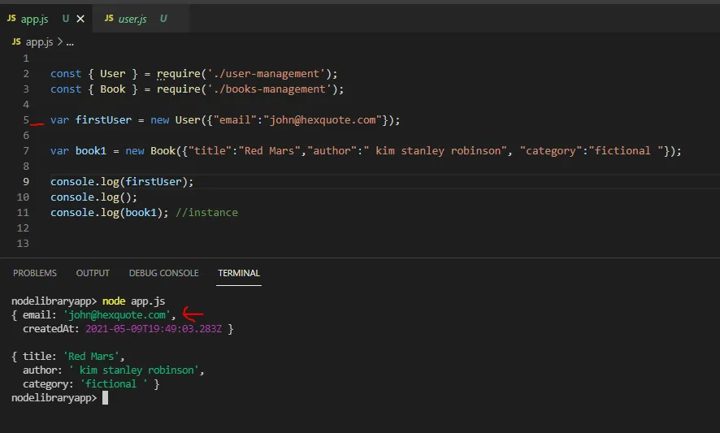The image size is (720, 433).
Task: Click line number 9 in the gutter
Action: click(x=26, y=182)
